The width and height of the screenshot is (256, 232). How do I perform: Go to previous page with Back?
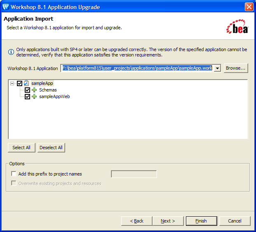point(136,221)
